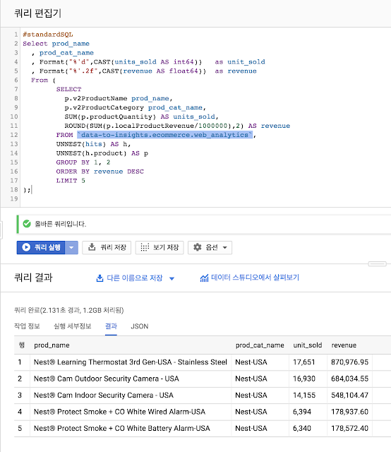Click the panel resize handle above results
The width and height of the screenshot is (391, 452).
377,264
